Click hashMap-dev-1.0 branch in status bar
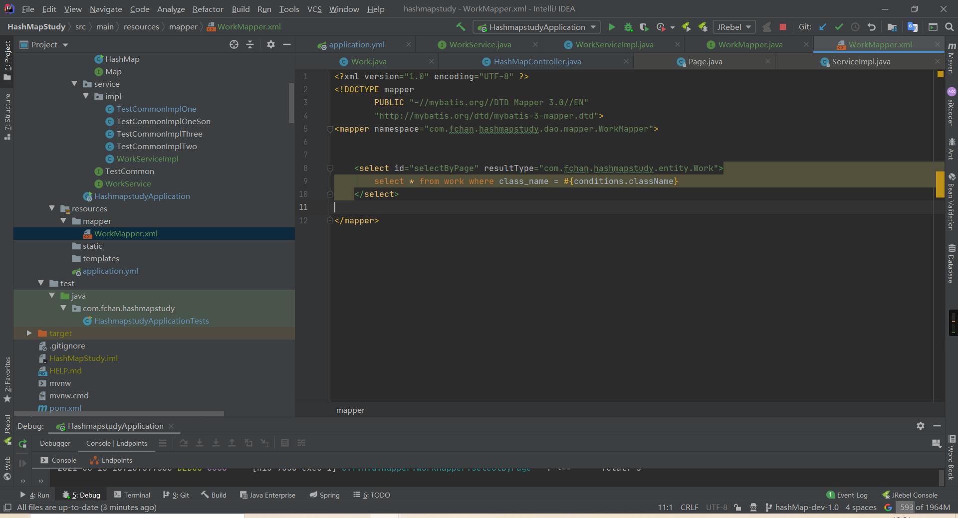This screenshot has width=958, height=518. tap(802, 508)
